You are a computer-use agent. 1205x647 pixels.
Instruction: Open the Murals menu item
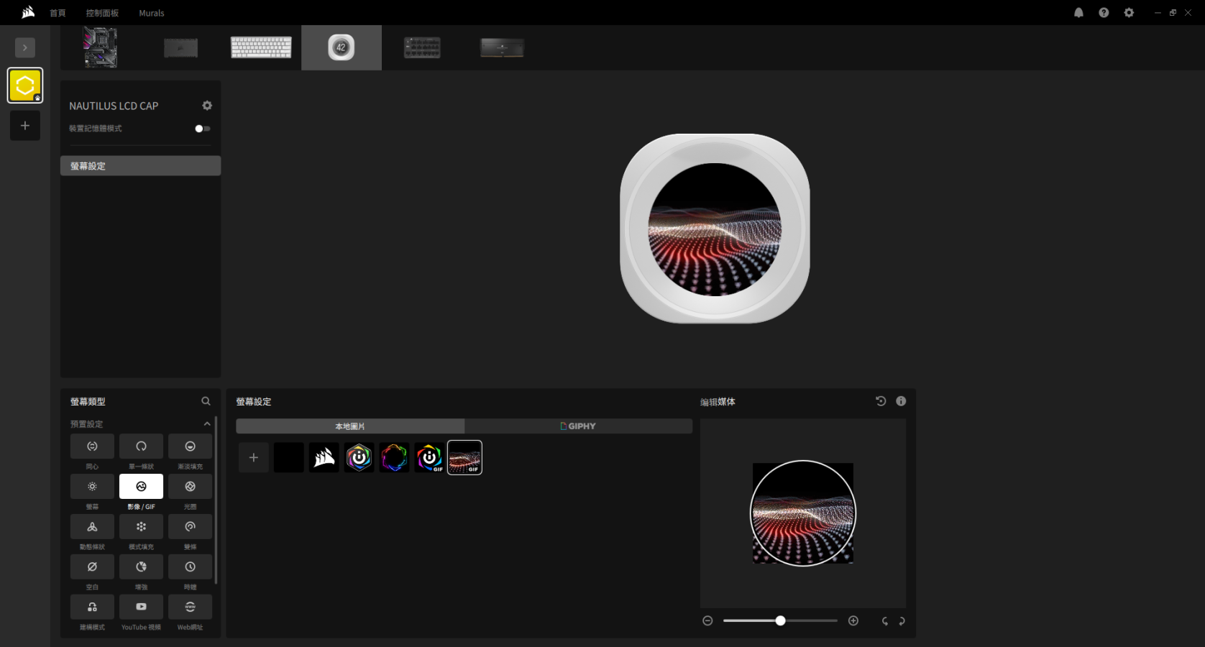click(151, 13)
